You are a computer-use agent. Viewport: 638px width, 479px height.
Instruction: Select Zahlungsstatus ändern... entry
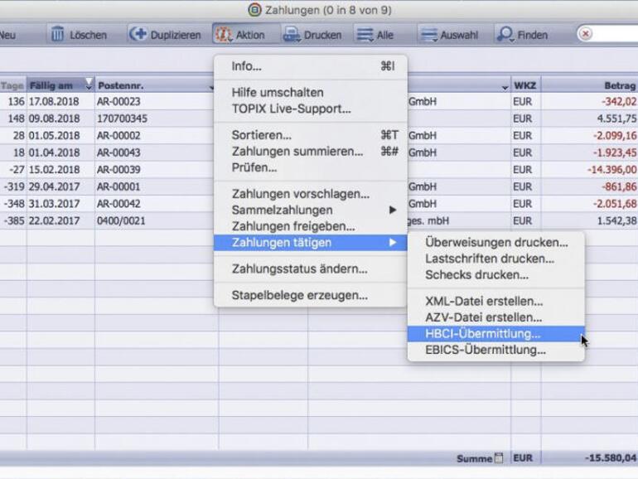click(x=311, y=269)
